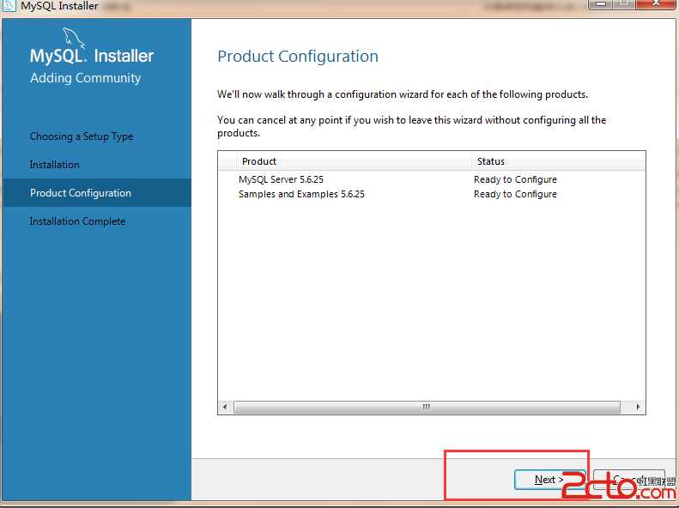The height and width of the screenshot is (508, 679).
Task: Open the Installation step in sidebar
Action: 55,165
